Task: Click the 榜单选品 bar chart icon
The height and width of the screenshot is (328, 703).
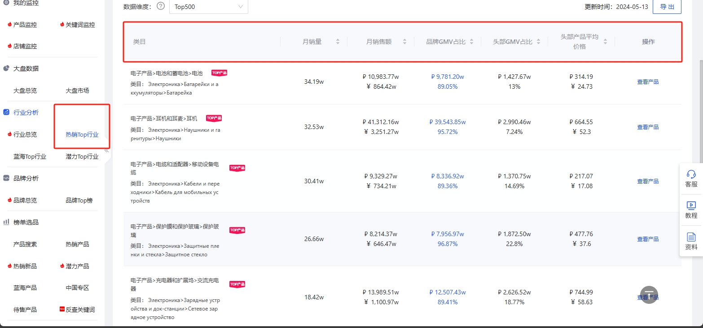Action: (x=6, y=222)
